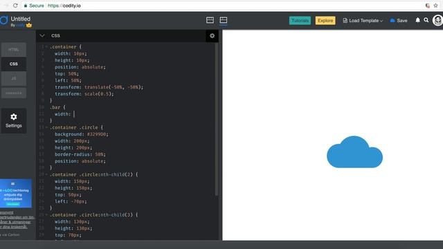
Task: Open CSS editor settings gear
Action: (x=213, y=36)
